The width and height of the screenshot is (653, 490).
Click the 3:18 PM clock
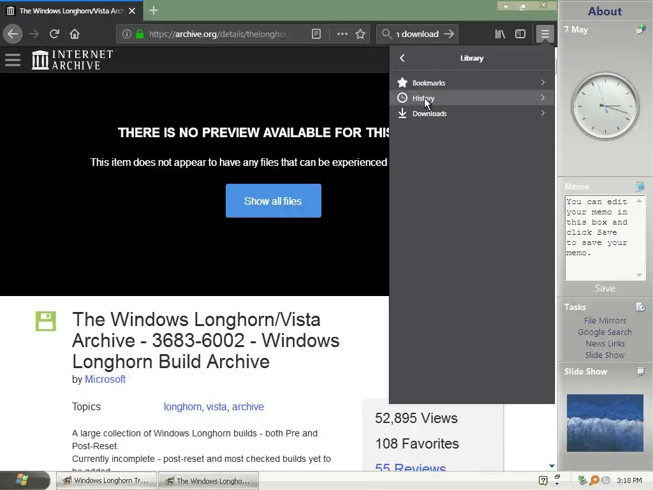click(629, 480)
